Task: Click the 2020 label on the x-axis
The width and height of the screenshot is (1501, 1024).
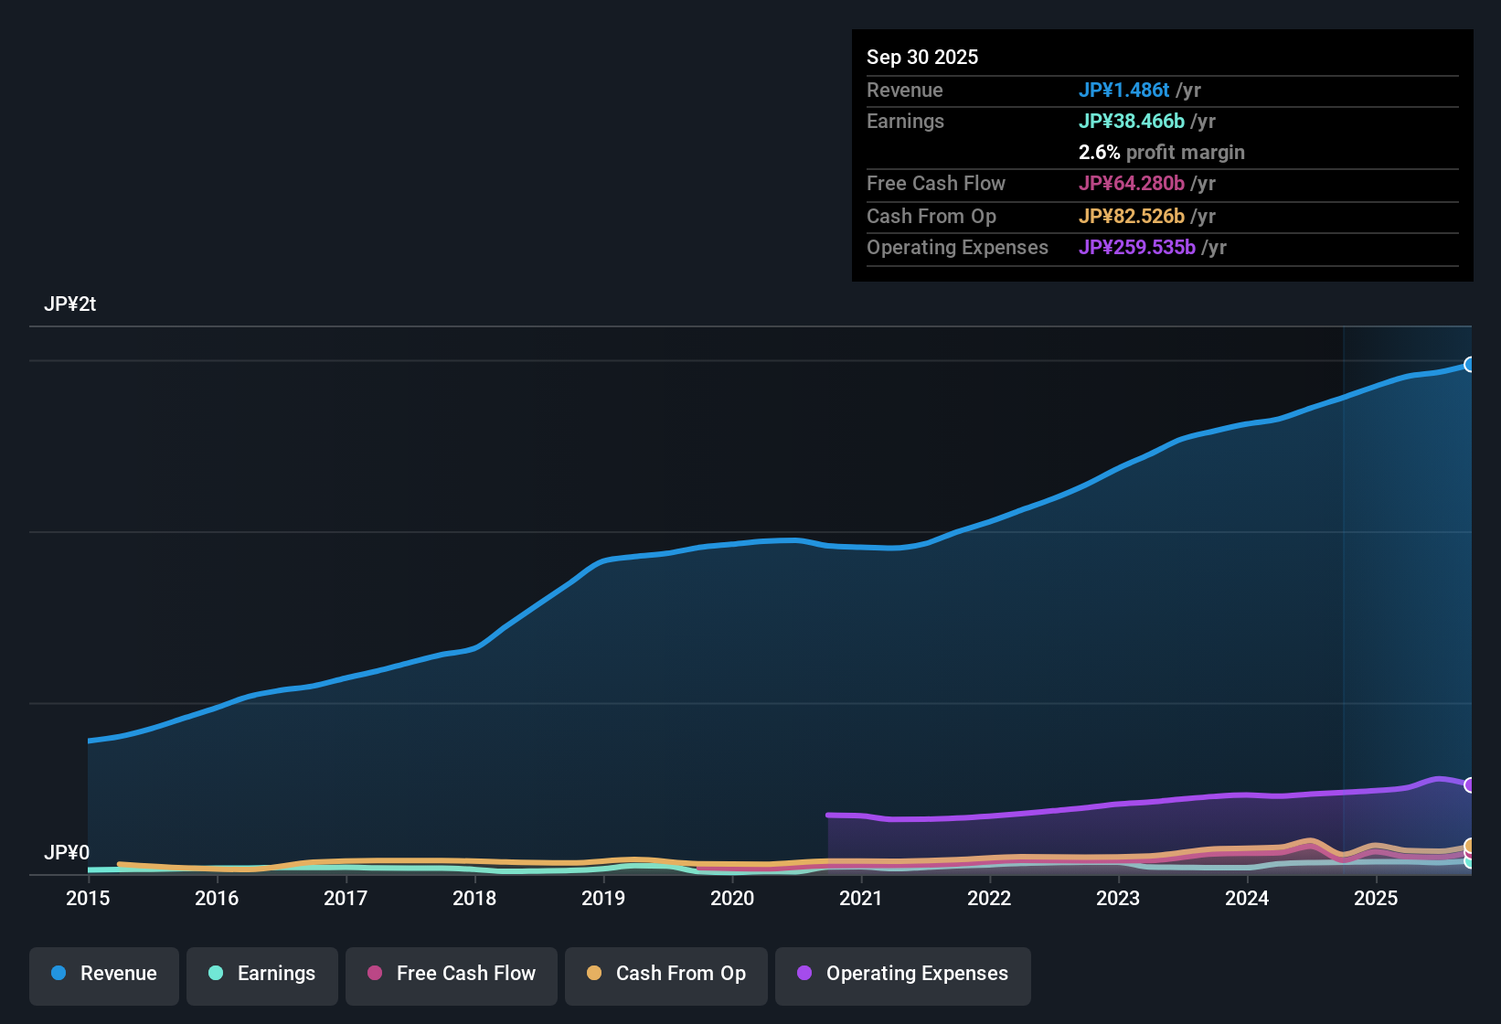Action: 732,899
